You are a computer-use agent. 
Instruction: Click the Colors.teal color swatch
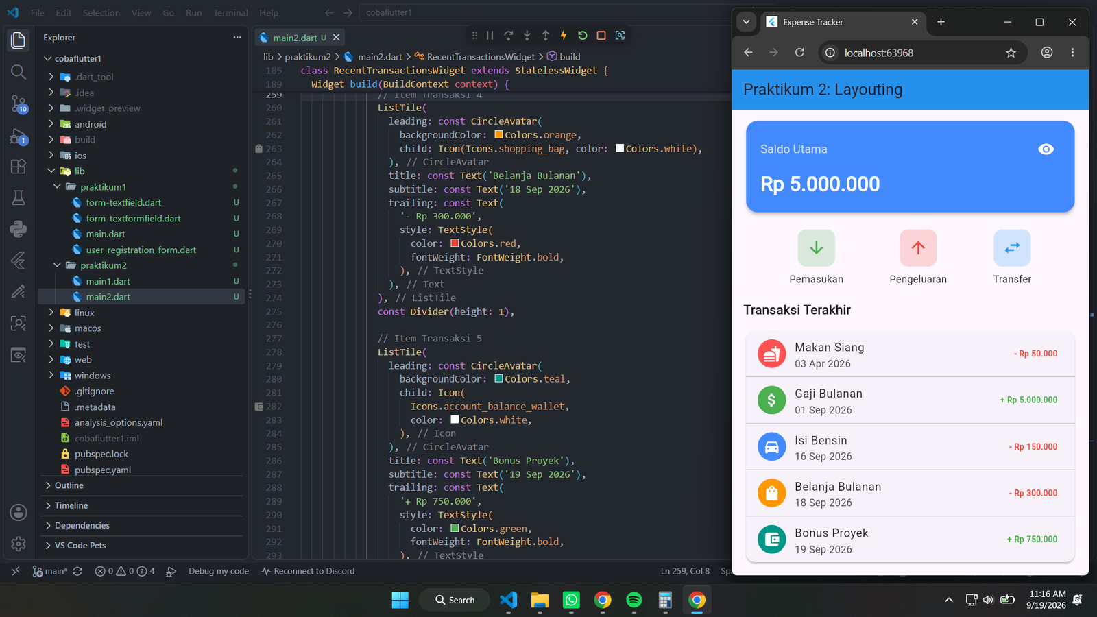coord(498,379)
